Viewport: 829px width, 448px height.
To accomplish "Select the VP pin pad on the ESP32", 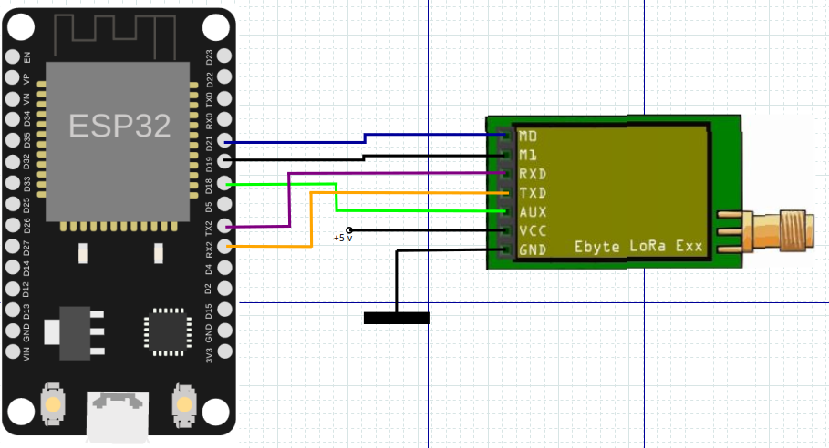I will (x=12, y=77).
